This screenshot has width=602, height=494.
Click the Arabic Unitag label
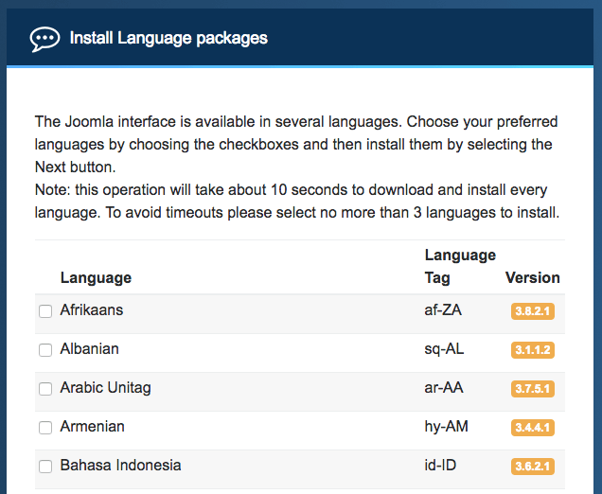(x=106, y=388)
